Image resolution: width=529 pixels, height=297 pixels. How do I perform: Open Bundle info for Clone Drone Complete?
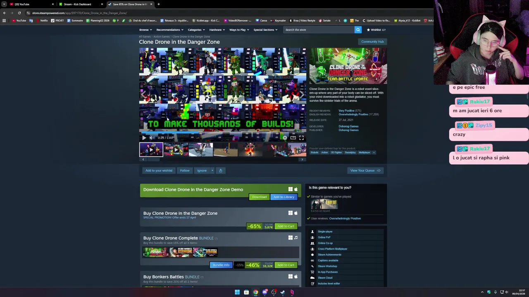[221, 265]
